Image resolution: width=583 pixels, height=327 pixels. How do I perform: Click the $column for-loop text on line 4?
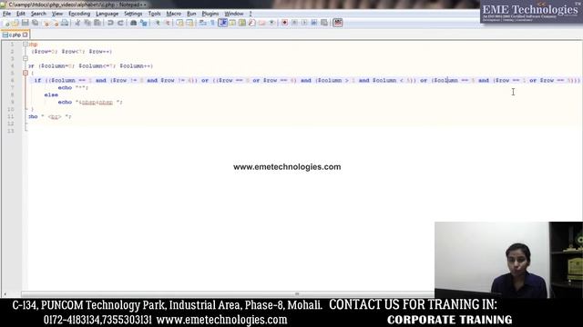[91, 66]
